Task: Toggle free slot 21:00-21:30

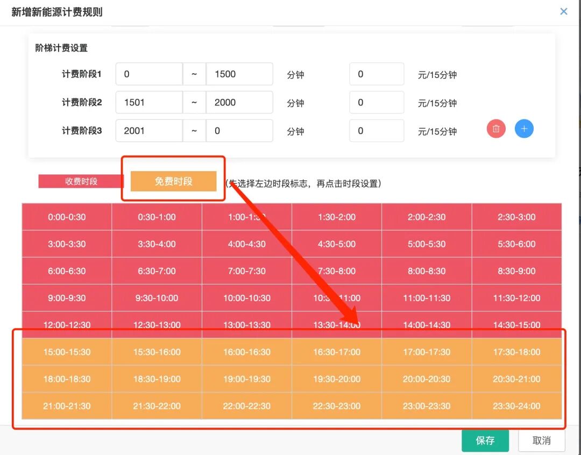Action: 67,406
